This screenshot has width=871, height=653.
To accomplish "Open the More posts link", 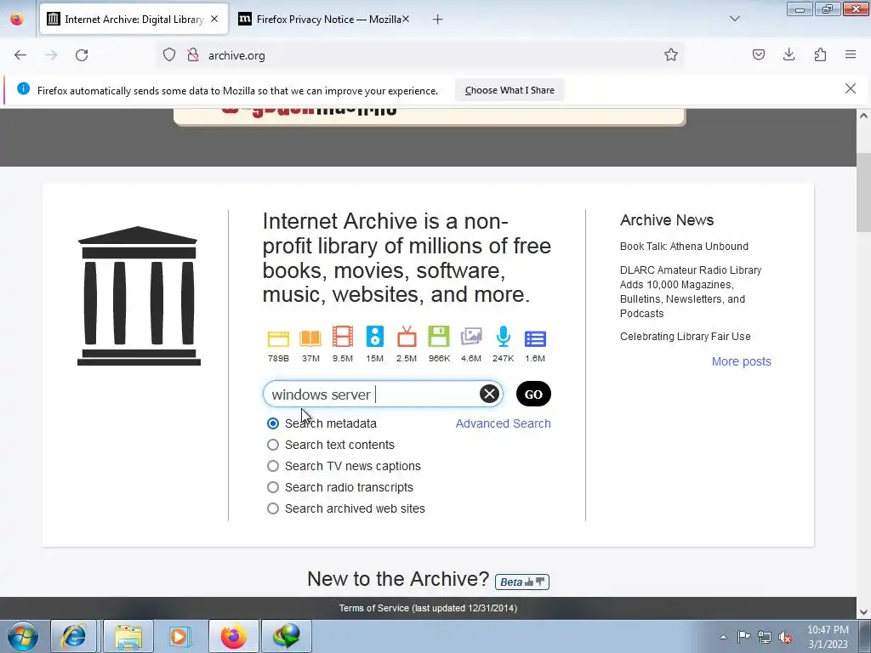I will [742, 361].
